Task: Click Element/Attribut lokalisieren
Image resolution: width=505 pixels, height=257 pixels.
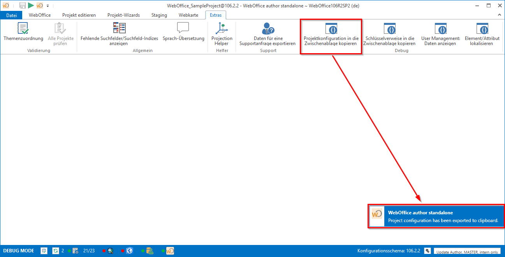Action: pyautogui.click(x=482, y=29)
